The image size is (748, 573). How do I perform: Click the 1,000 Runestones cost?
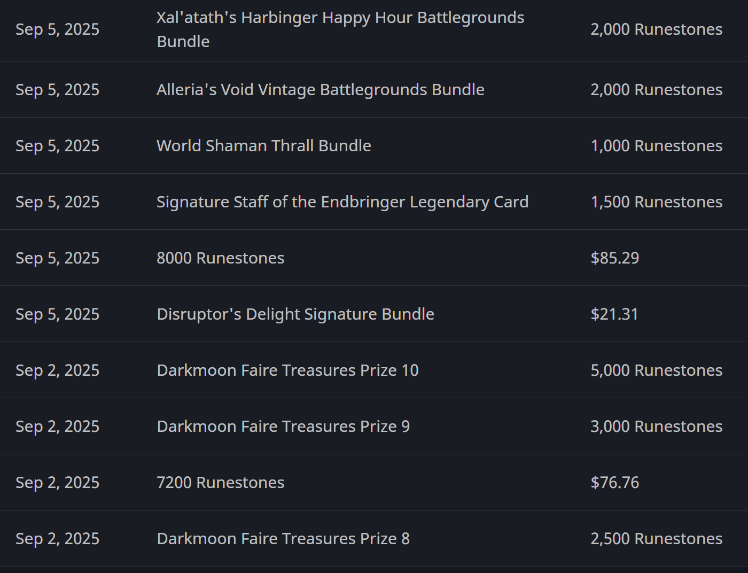[x=656, y=146]
